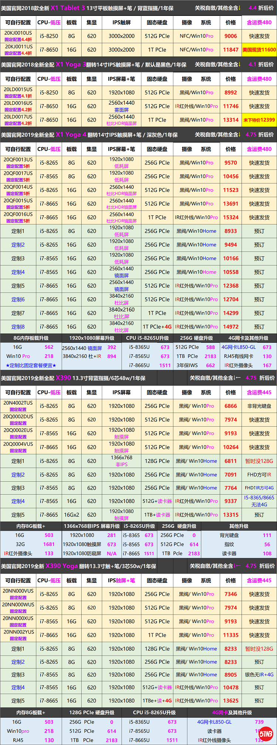The height and width of the screenshot is (745, 277).
Task: Select model number 20QF0014US
Action: pos(18,187)
